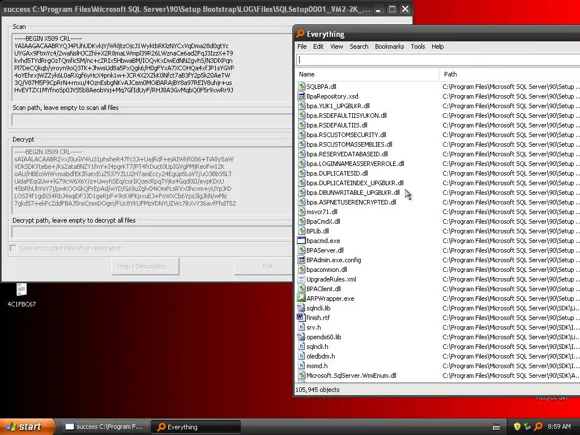Click the Windows start button
580x435 pixels.
(27, 427)
